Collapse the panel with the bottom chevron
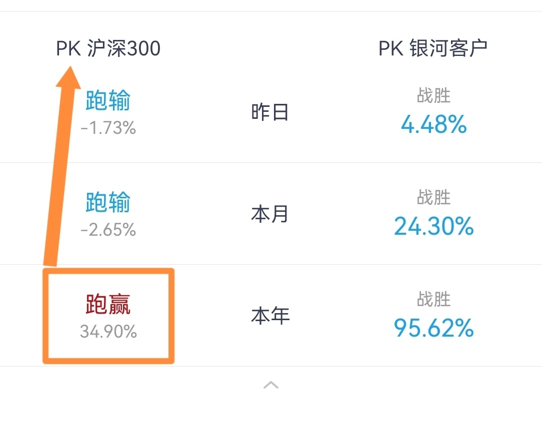This screenshot has height=425, width=542. [x=271, y=385]
